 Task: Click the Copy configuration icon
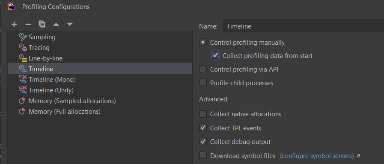42,24
